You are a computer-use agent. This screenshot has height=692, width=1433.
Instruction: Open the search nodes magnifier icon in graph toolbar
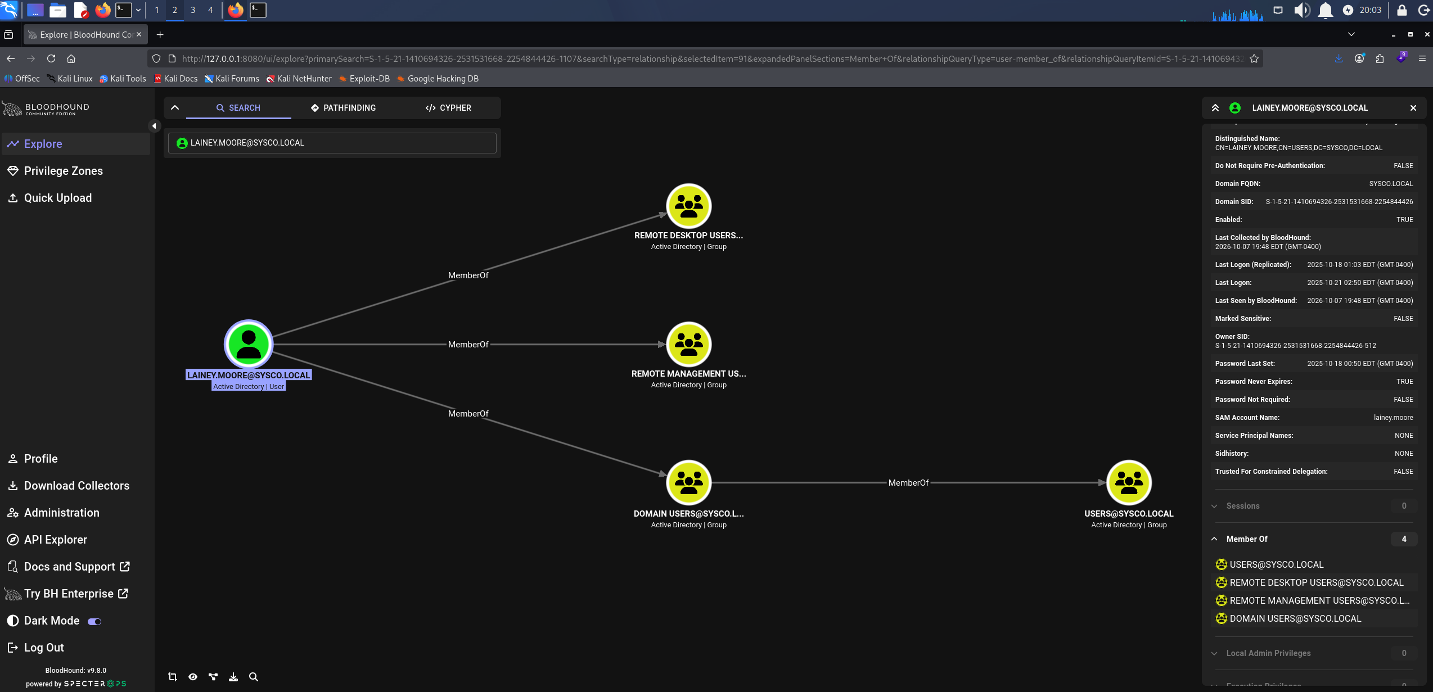pos(254,677)
